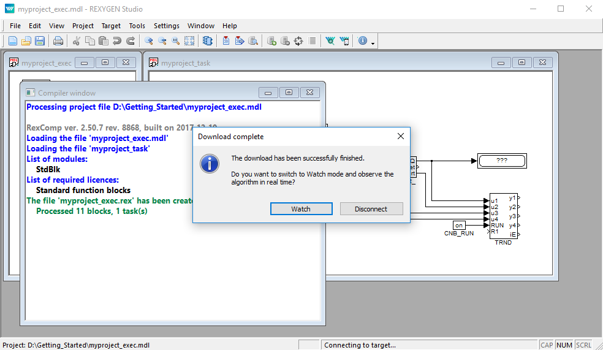Click the Zoom in magnifier icon
Screen dimensions: 603x350
[x=149, y=41]
